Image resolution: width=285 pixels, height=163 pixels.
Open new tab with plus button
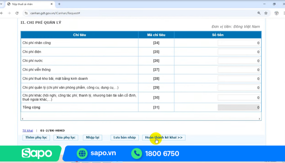59,4
